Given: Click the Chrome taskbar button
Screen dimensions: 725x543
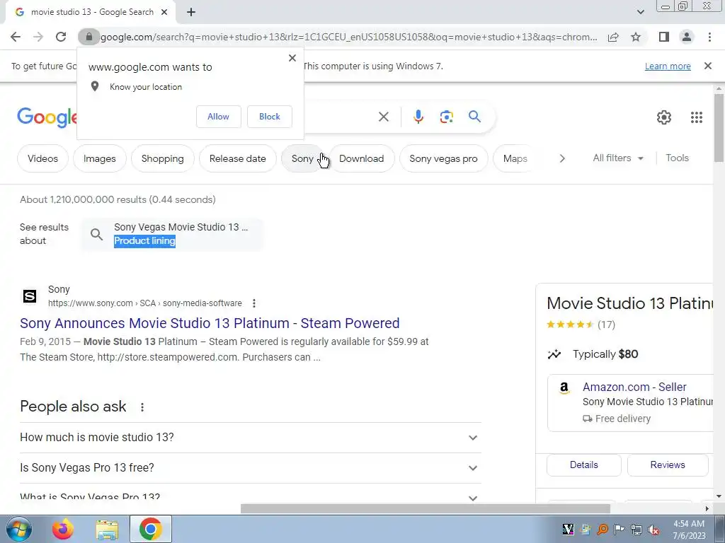Looking at the screenshot, I should (150, 529).
